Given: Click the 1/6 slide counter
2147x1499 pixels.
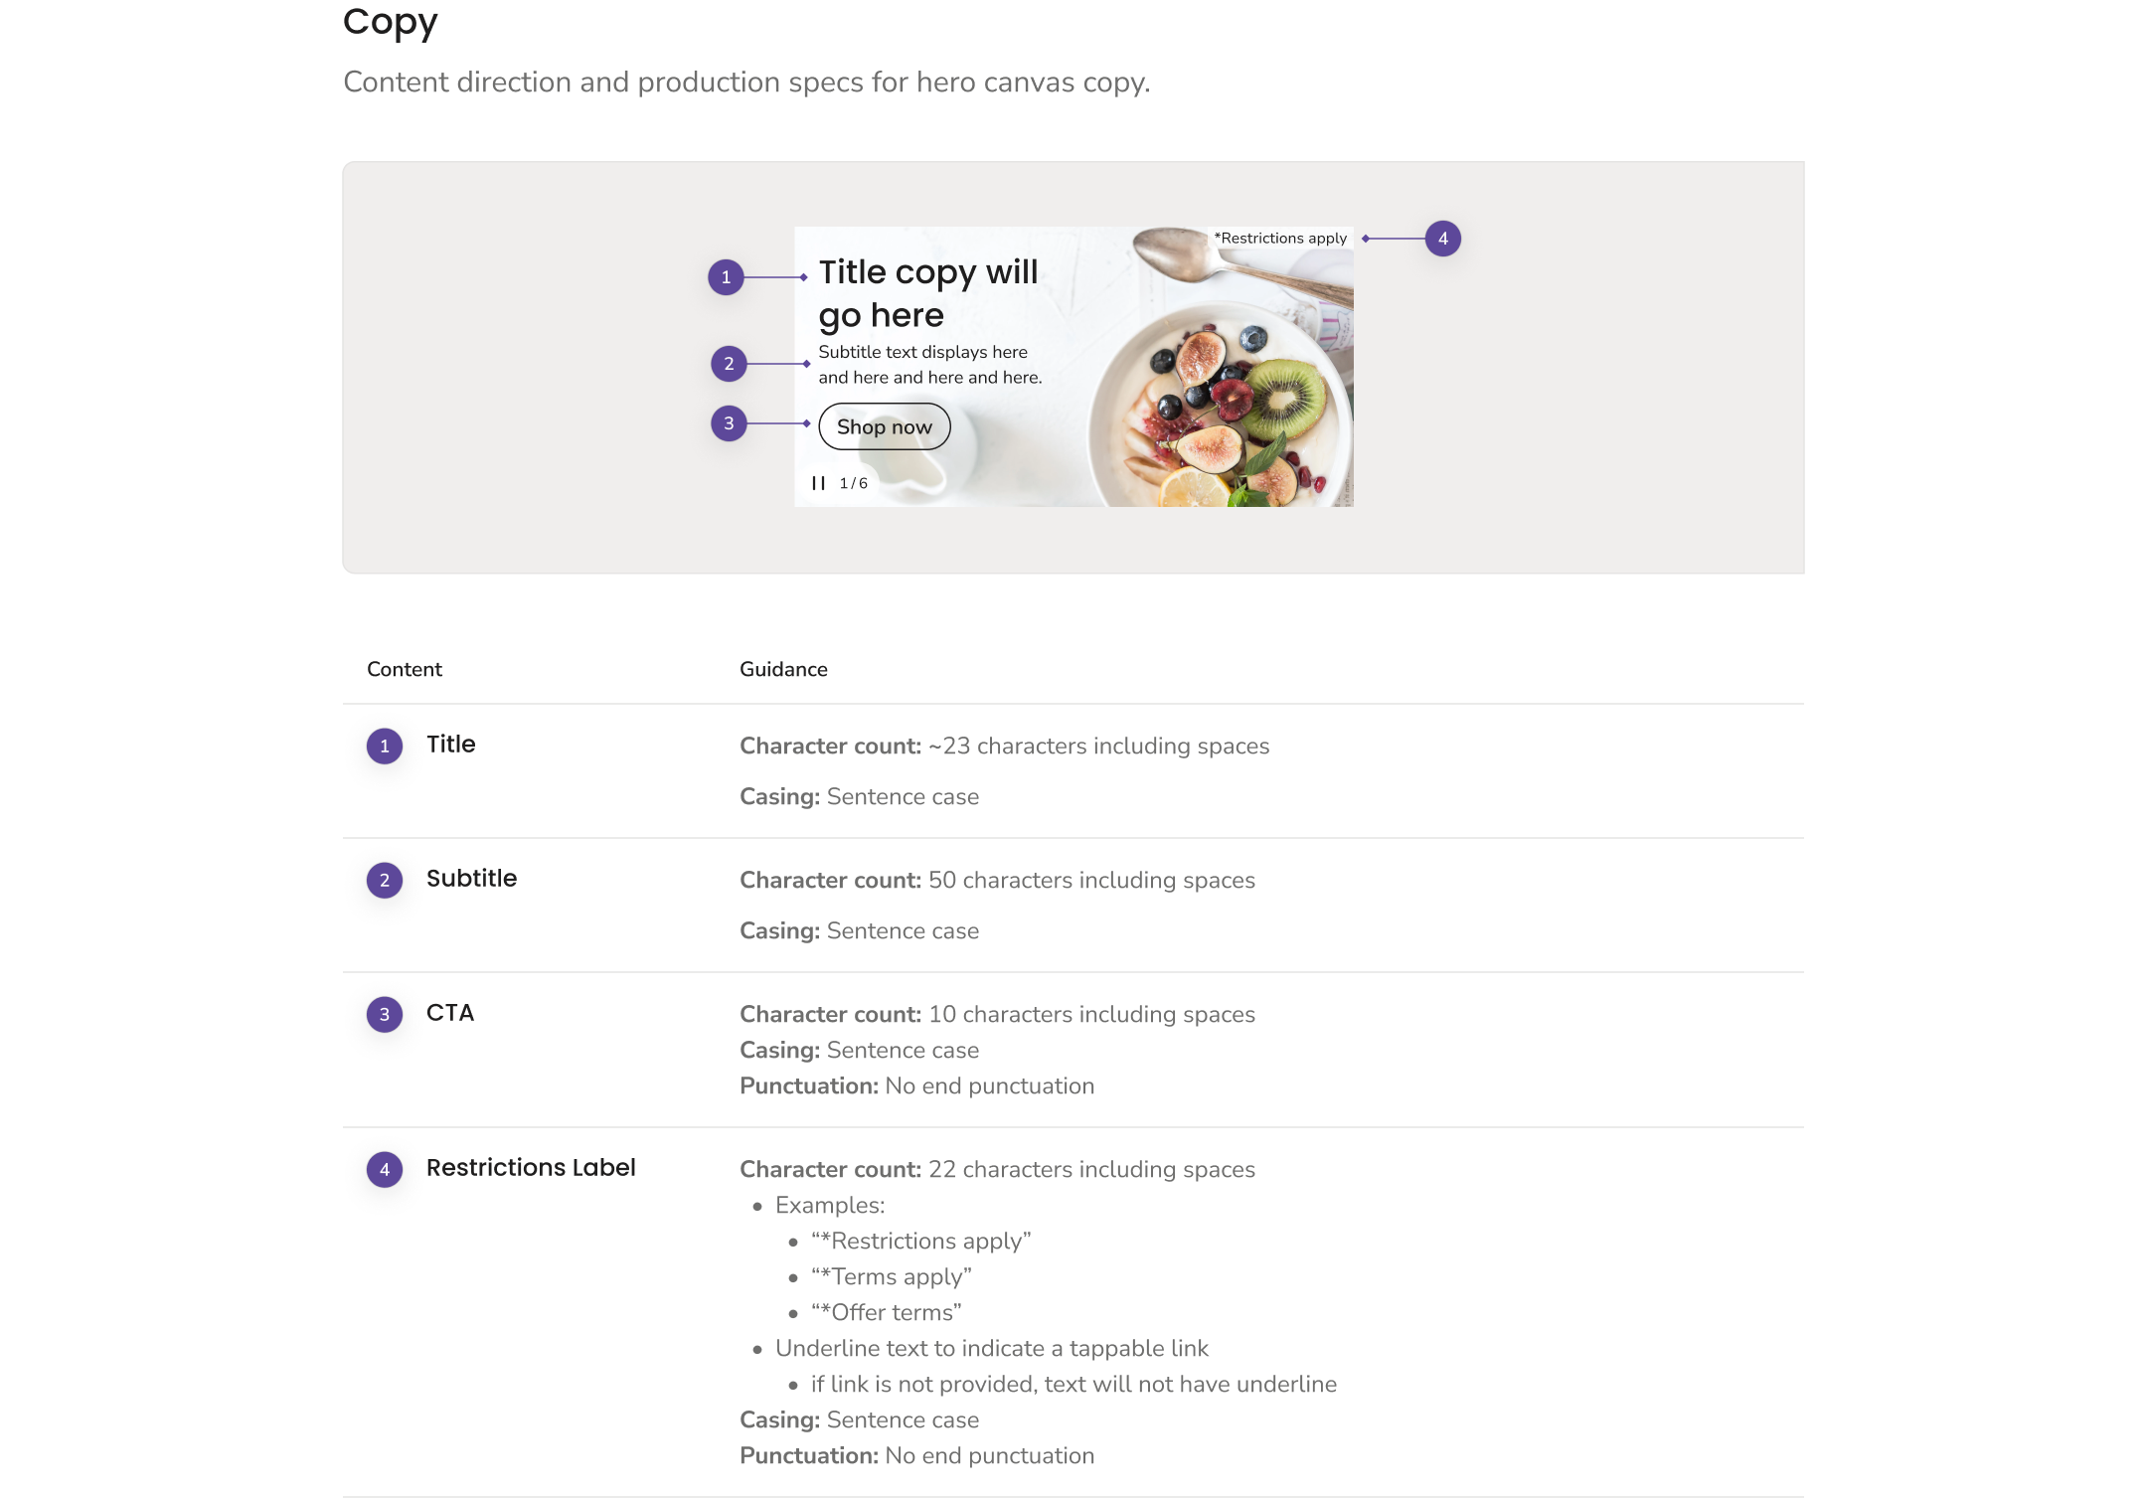Looking at the screenshot, I should (x=854, y=483).
